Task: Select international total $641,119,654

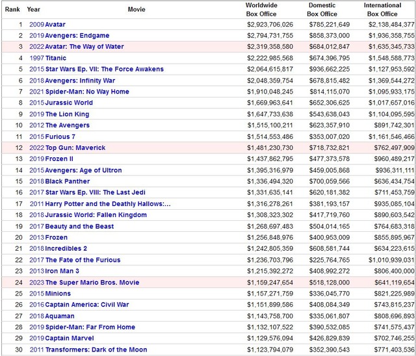Action: click(395, 283)
